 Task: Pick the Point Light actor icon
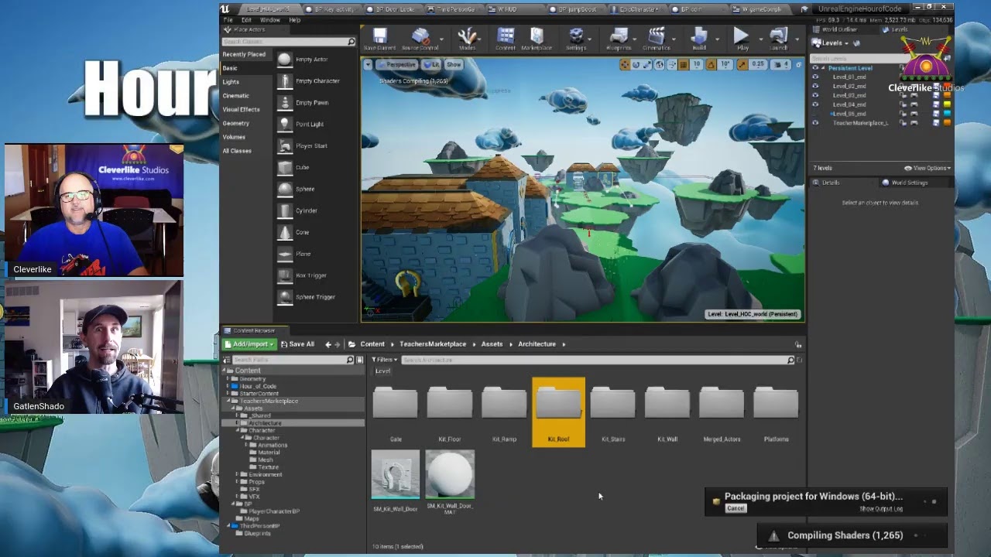click(285, 124)
